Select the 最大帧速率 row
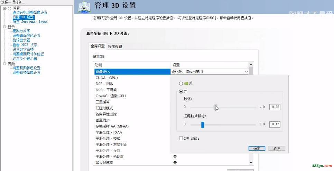334x171 pixels. (x=171, y=163)
